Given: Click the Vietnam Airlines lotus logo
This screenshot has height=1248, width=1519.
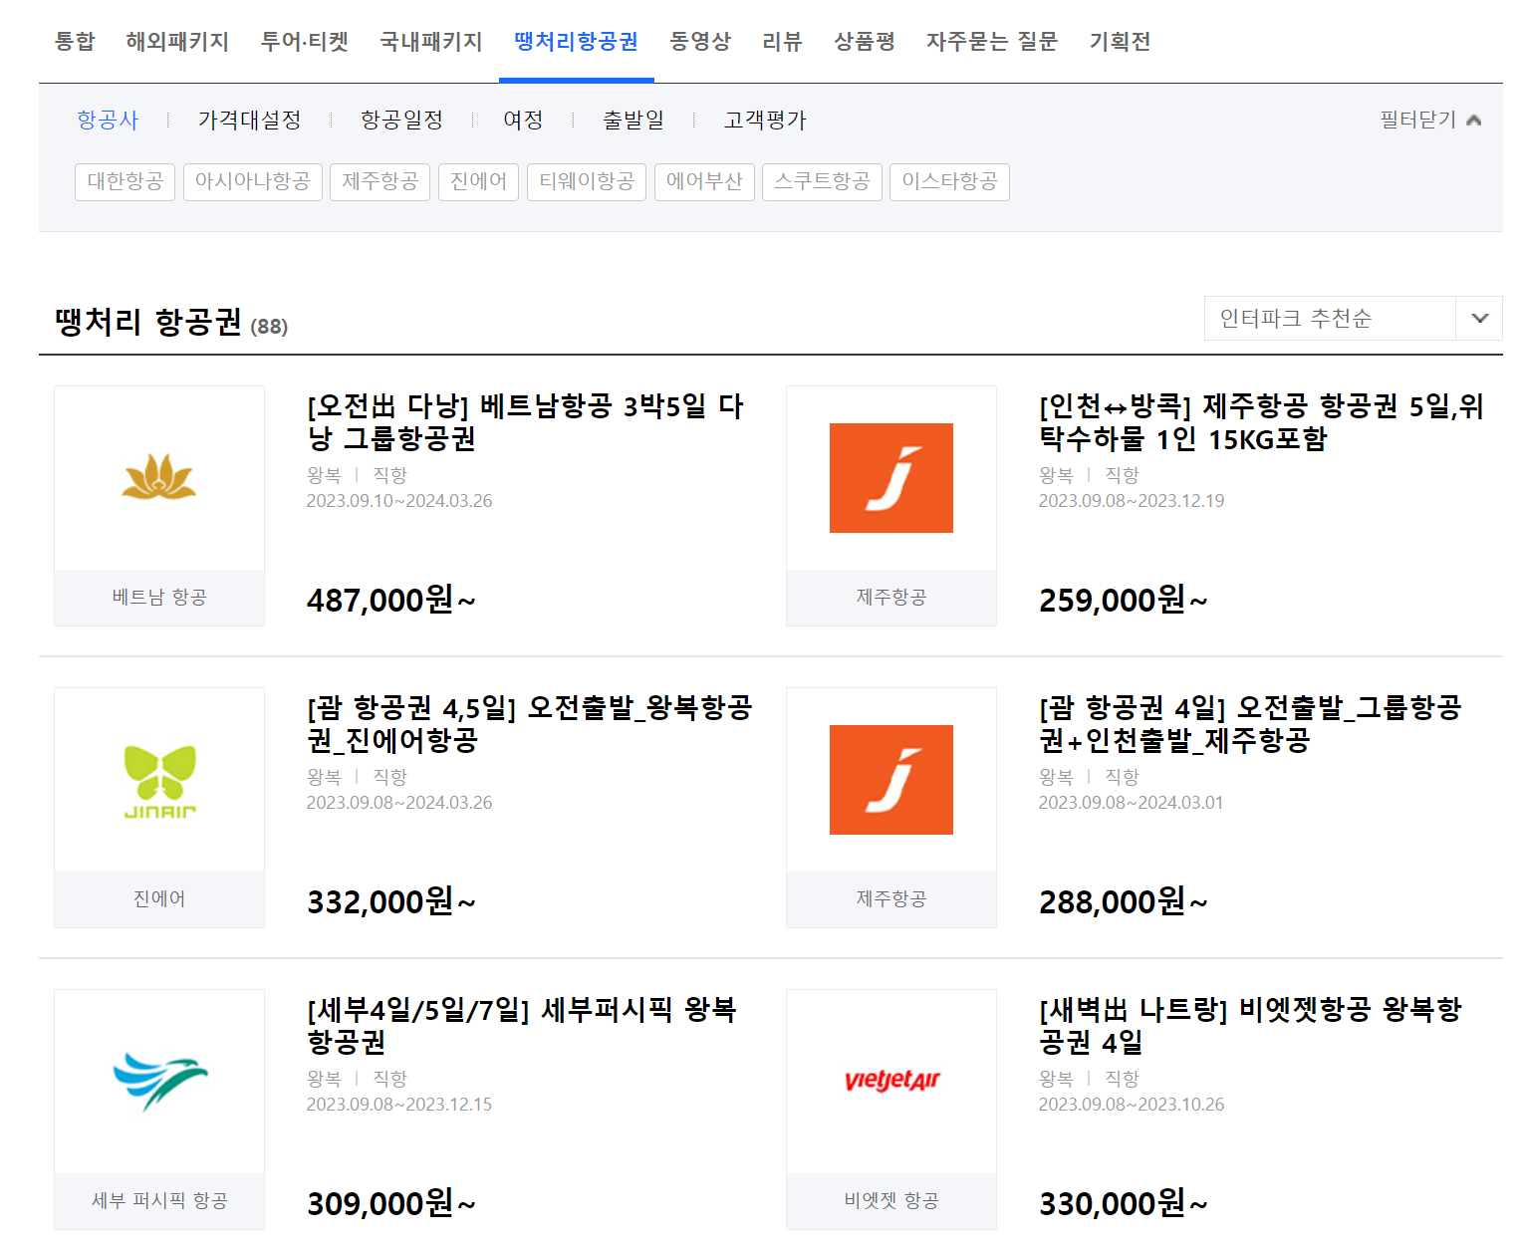Looking at the screenshot, I should (158, 477).
